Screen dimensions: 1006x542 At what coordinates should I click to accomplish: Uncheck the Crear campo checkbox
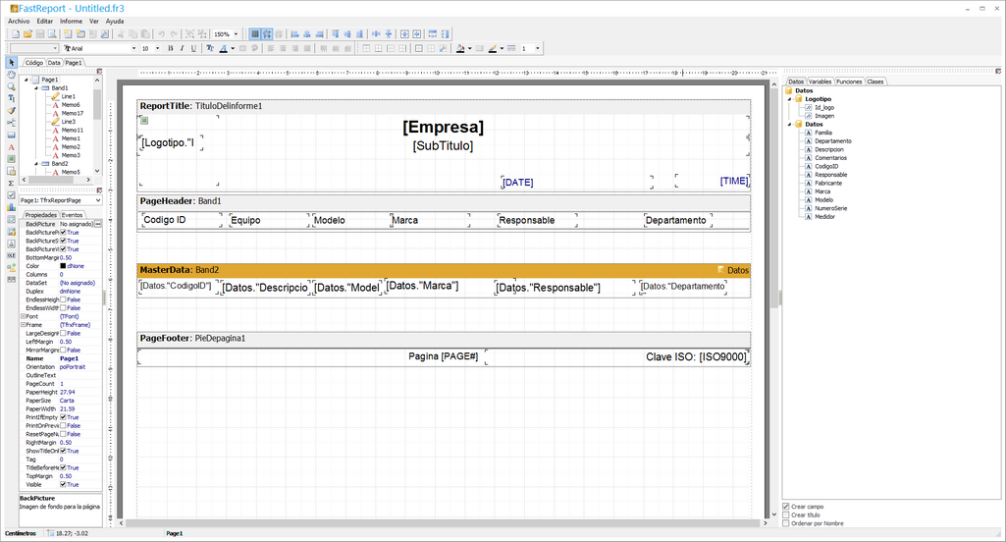click(786, 507)
